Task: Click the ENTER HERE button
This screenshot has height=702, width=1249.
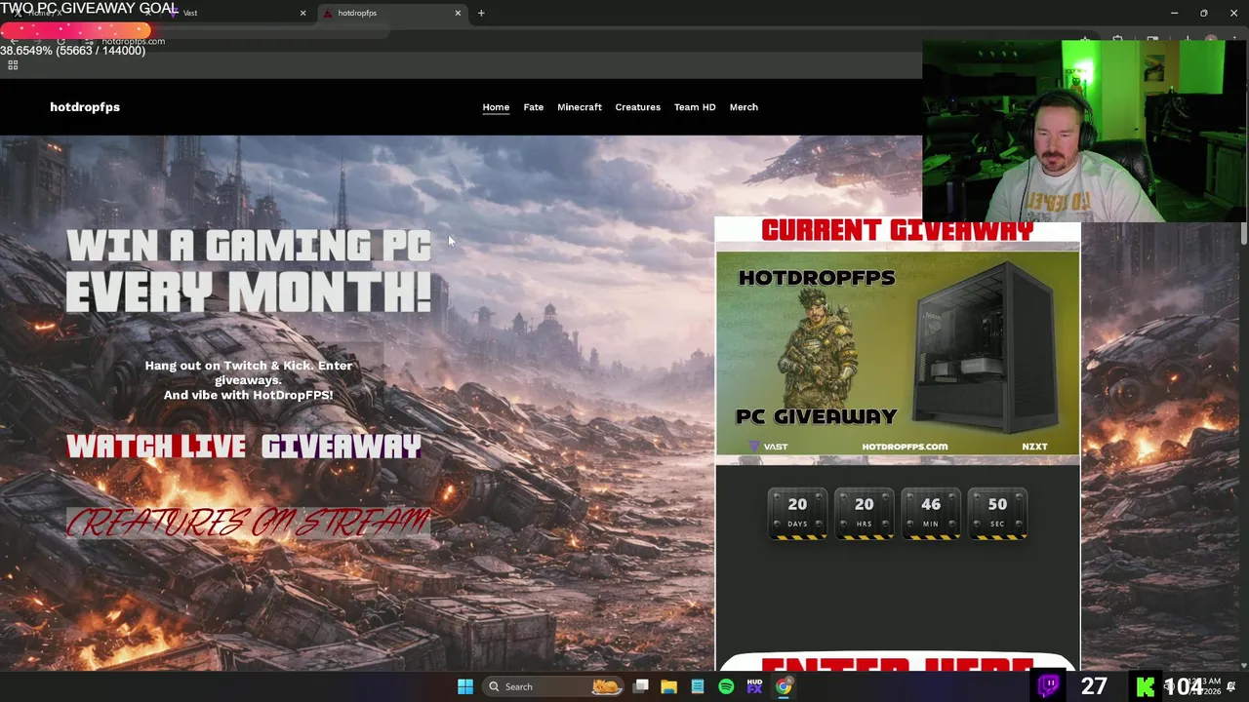Action: (x=898, y=663)
